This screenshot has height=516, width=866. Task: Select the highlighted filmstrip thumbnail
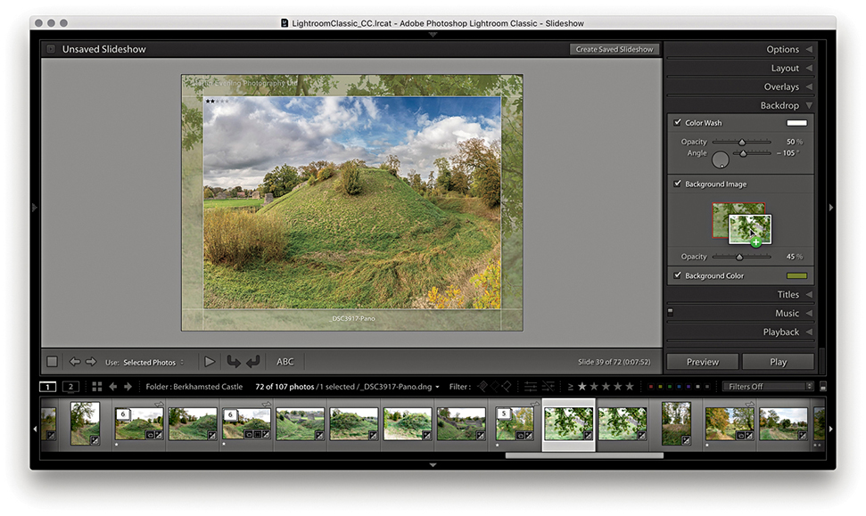(569, 422)
